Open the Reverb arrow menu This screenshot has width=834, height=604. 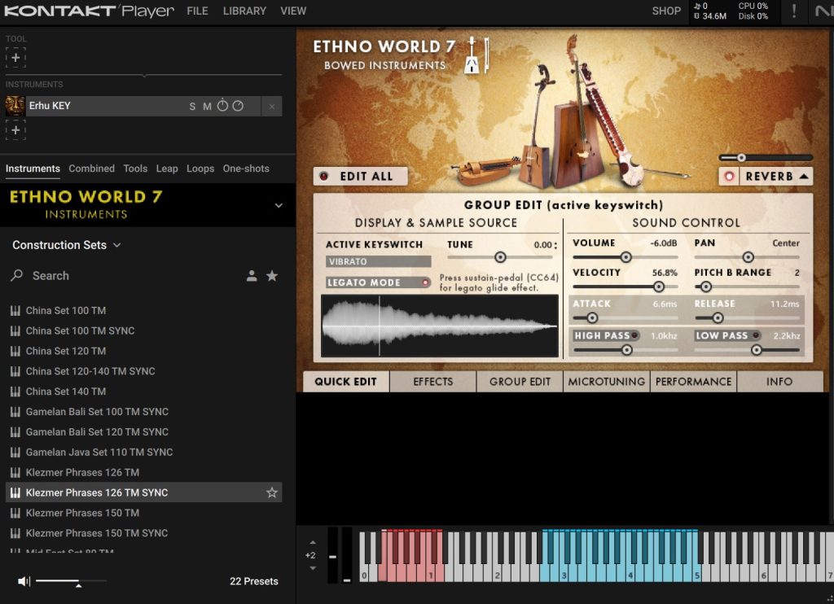(x=804, y=176)
